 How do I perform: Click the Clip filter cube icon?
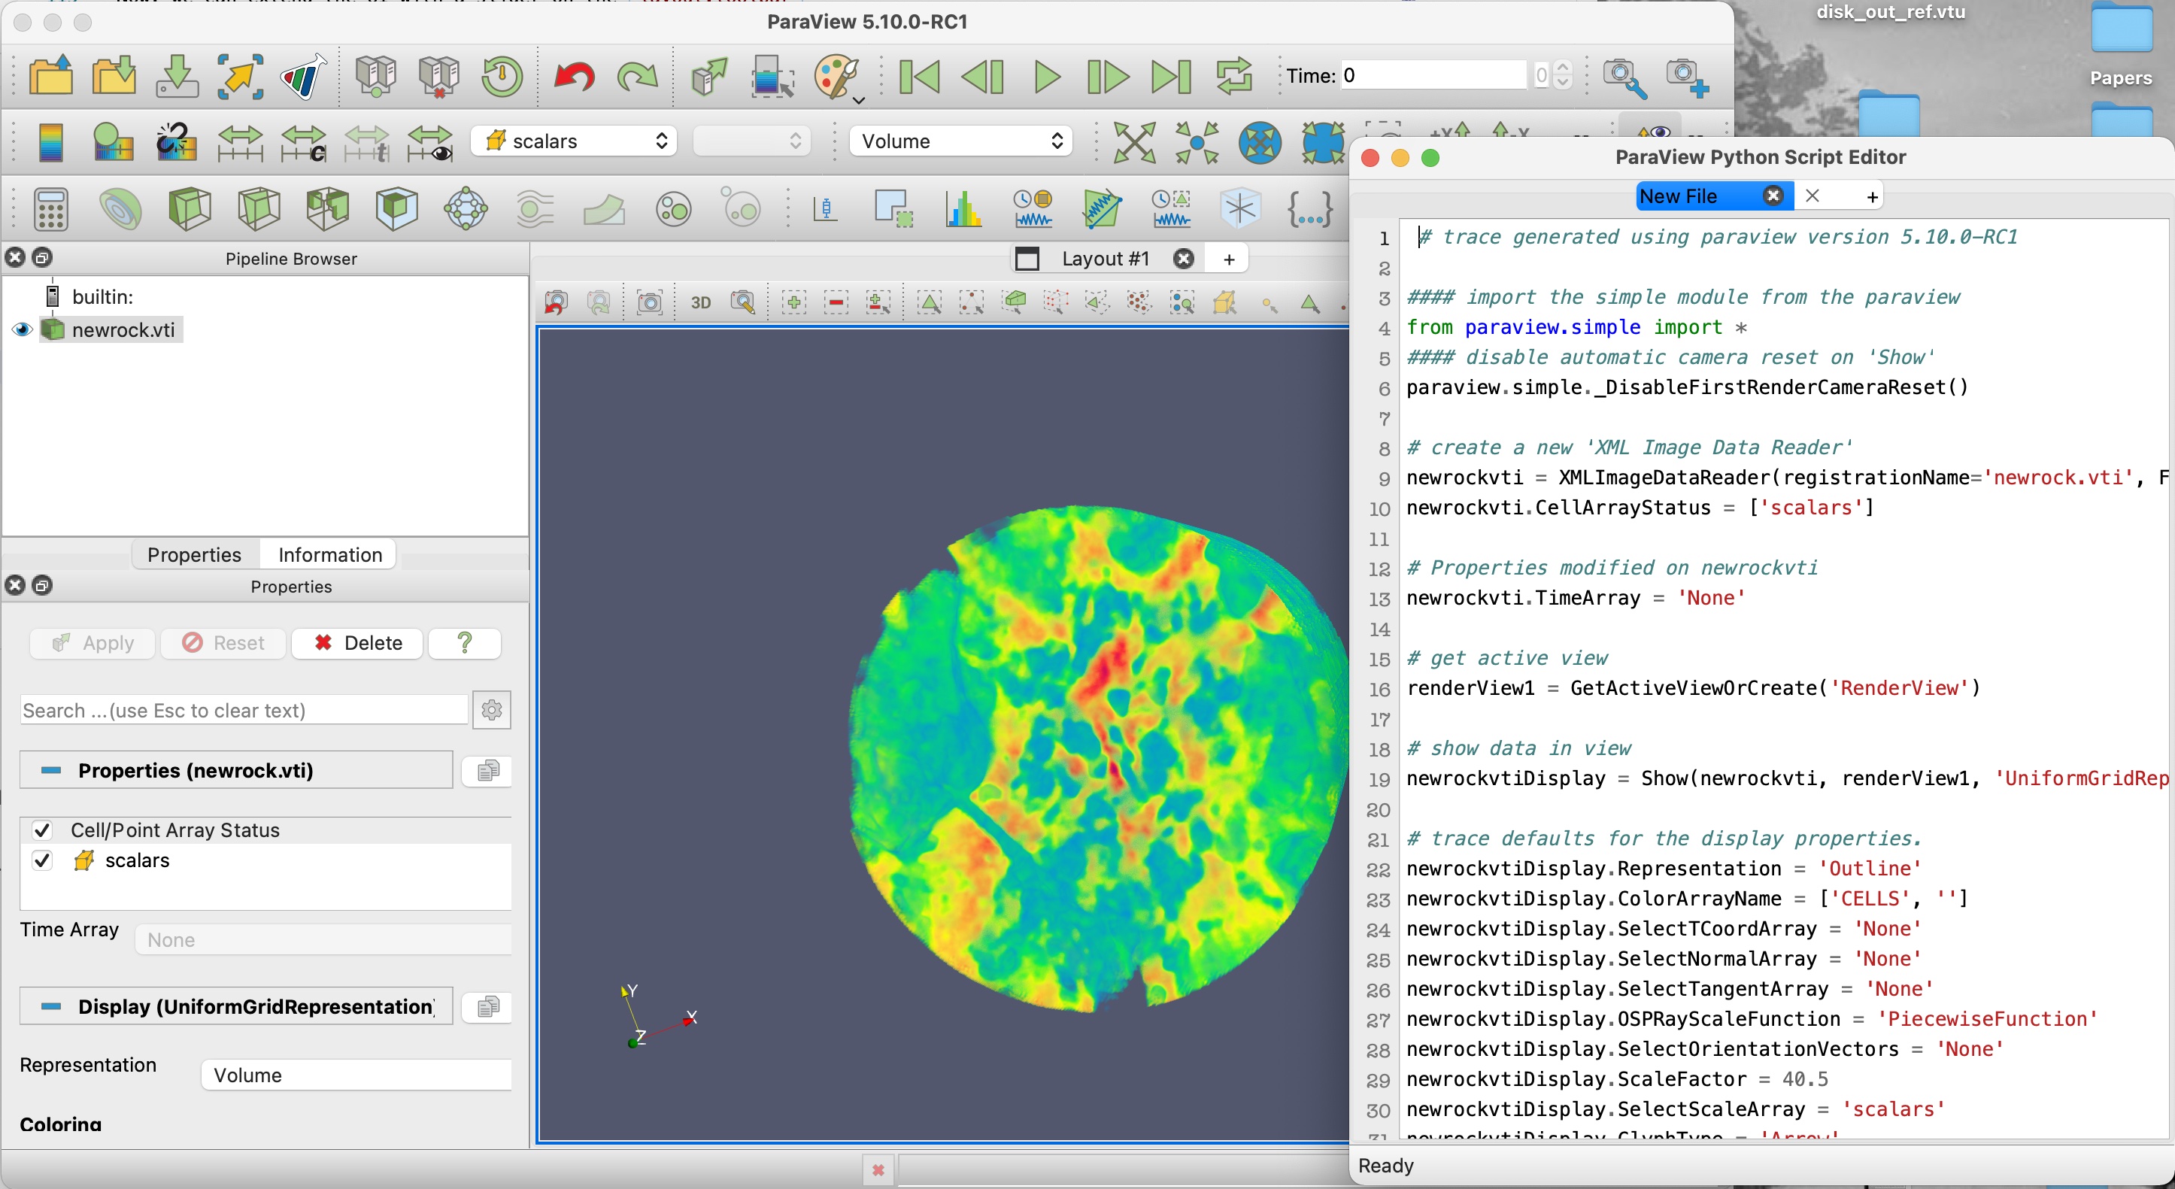(189, 208)
